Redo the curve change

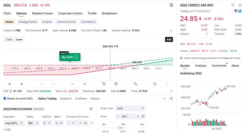[x=167, y=84]
